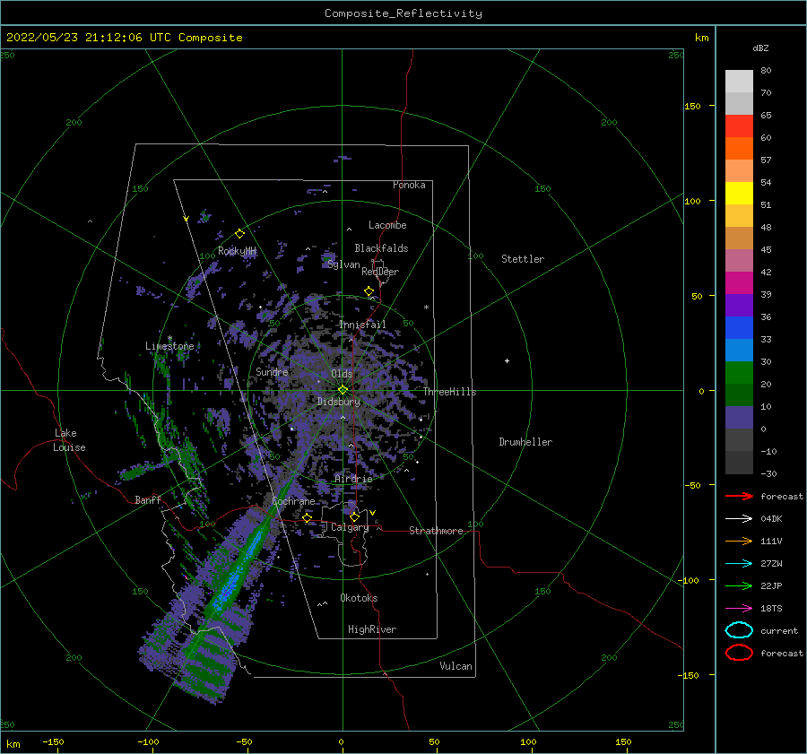
Task: Click the Sundre city label
Action: point(272,371)
